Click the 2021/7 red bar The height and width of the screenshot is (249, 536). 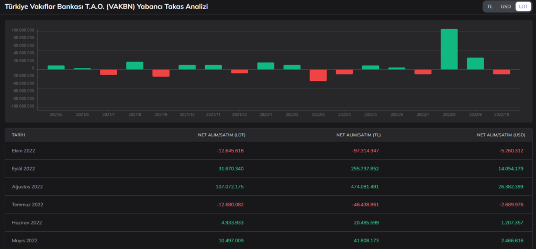tap(108, 73)
